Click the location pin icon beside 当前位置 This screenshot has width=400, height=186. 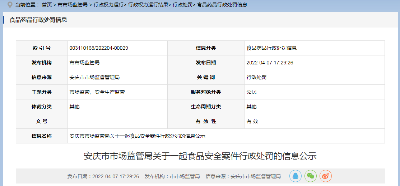(10, 5)
